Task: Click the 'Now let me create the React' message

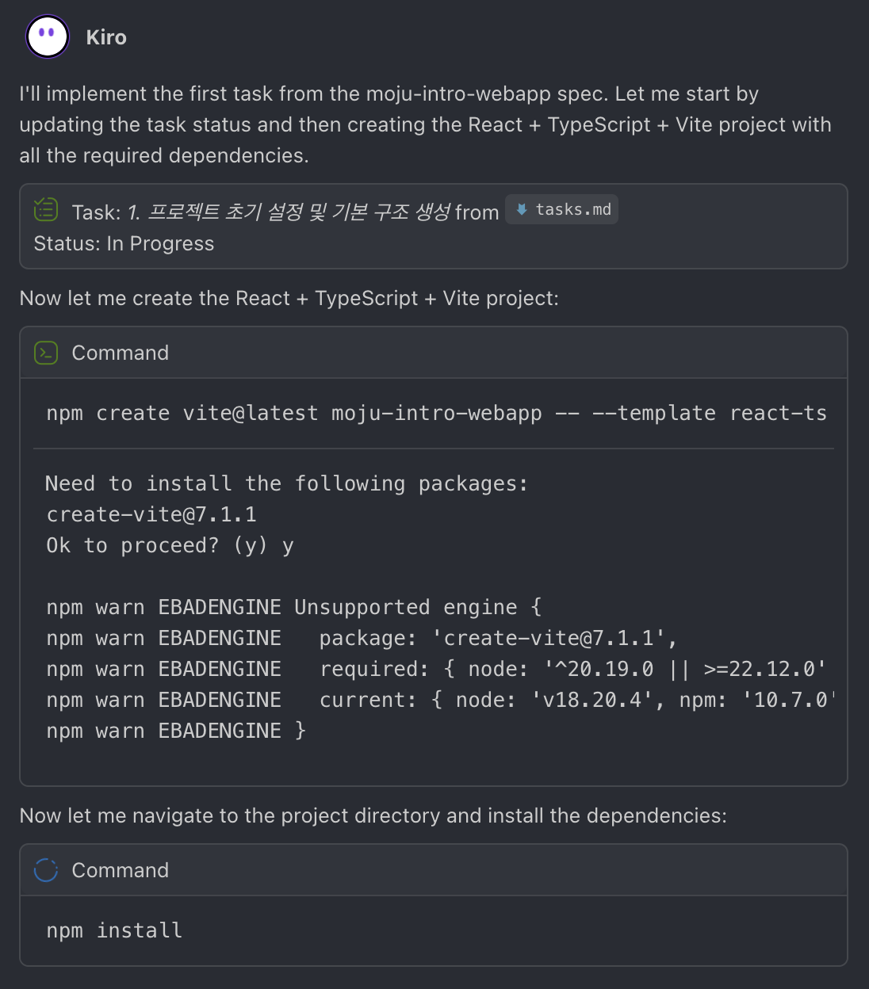Action: point(289,299)
